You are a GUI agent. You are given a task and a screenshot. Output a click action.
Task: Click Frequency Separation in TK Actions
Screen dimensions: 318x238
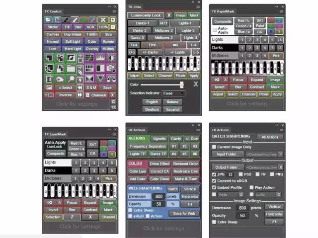[148, 146]
